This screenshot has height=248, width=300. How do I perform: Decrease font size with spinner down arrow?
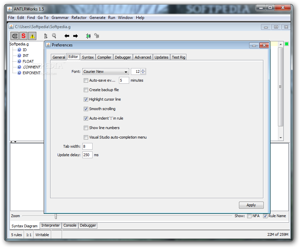tap(143, 73)
